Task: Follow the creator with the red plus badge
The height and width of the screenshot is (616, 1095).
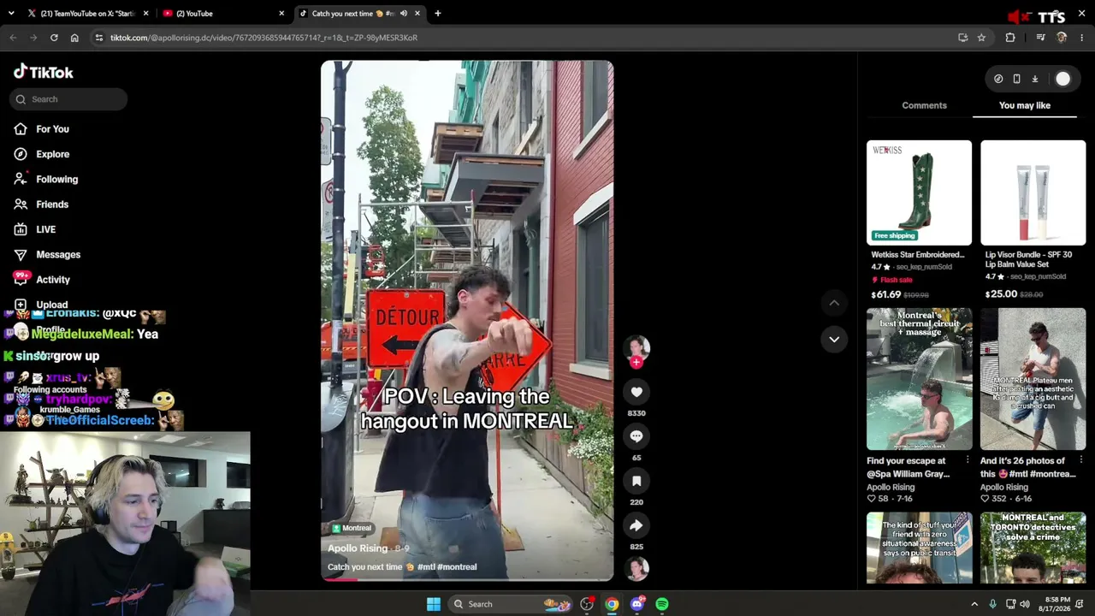Action: tap(636, 362)
